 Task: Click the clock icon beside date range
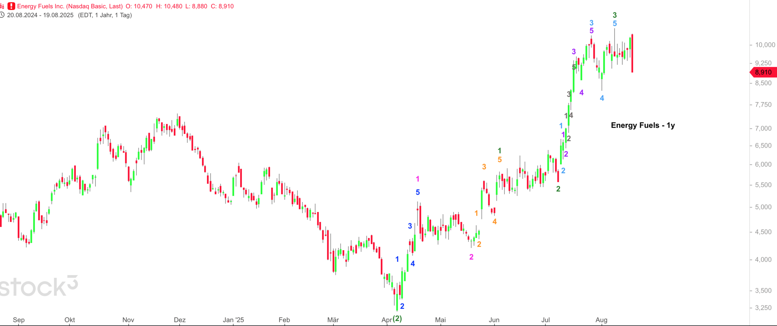[2, 15]
